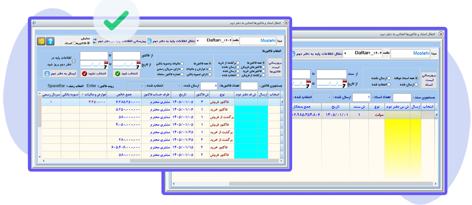This screenshot has width=472, height=205.
Task: Click the invoice grid horizontal scrollbar thumb
Action: [x=204, y=161]
